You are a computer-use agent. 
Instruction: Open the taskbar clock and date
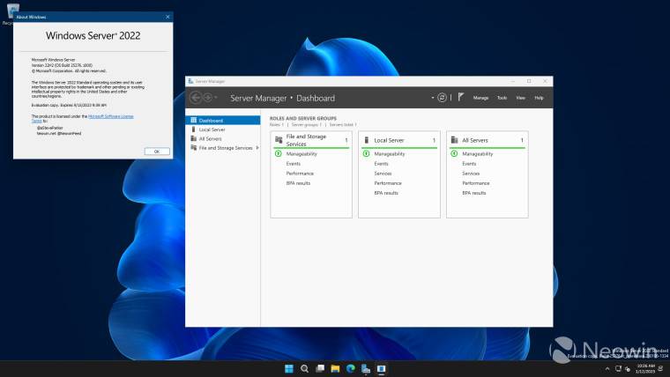645,369
